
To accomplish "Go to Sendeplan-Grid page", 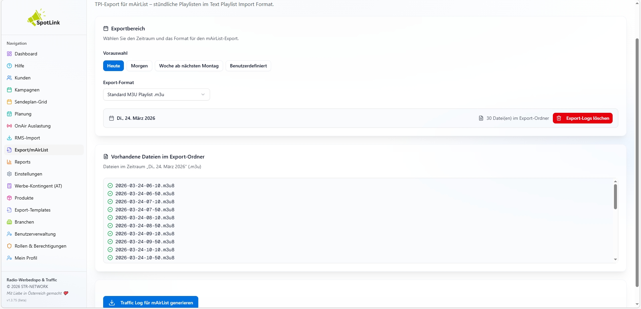I will tap(31, 102).
